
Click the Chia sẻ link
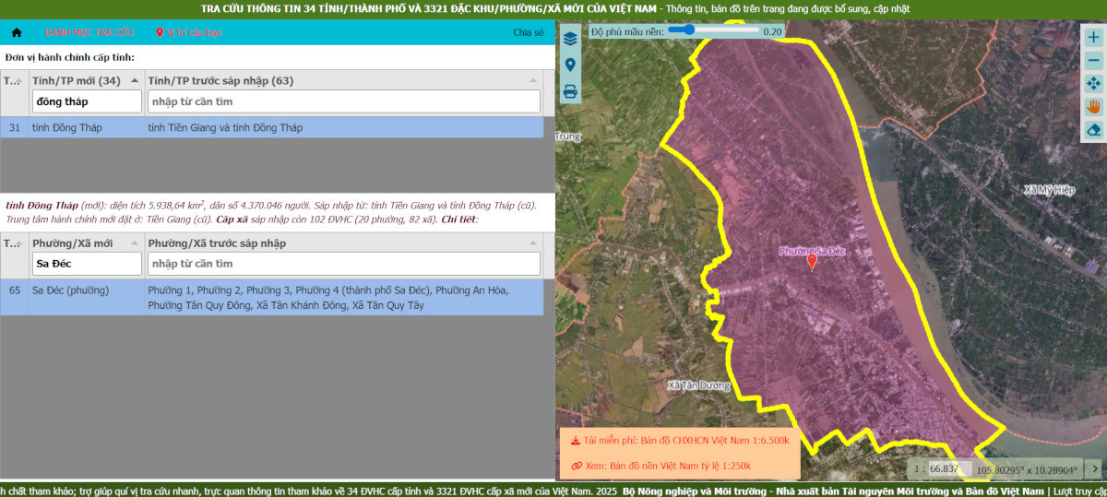[x=528, y=32]
